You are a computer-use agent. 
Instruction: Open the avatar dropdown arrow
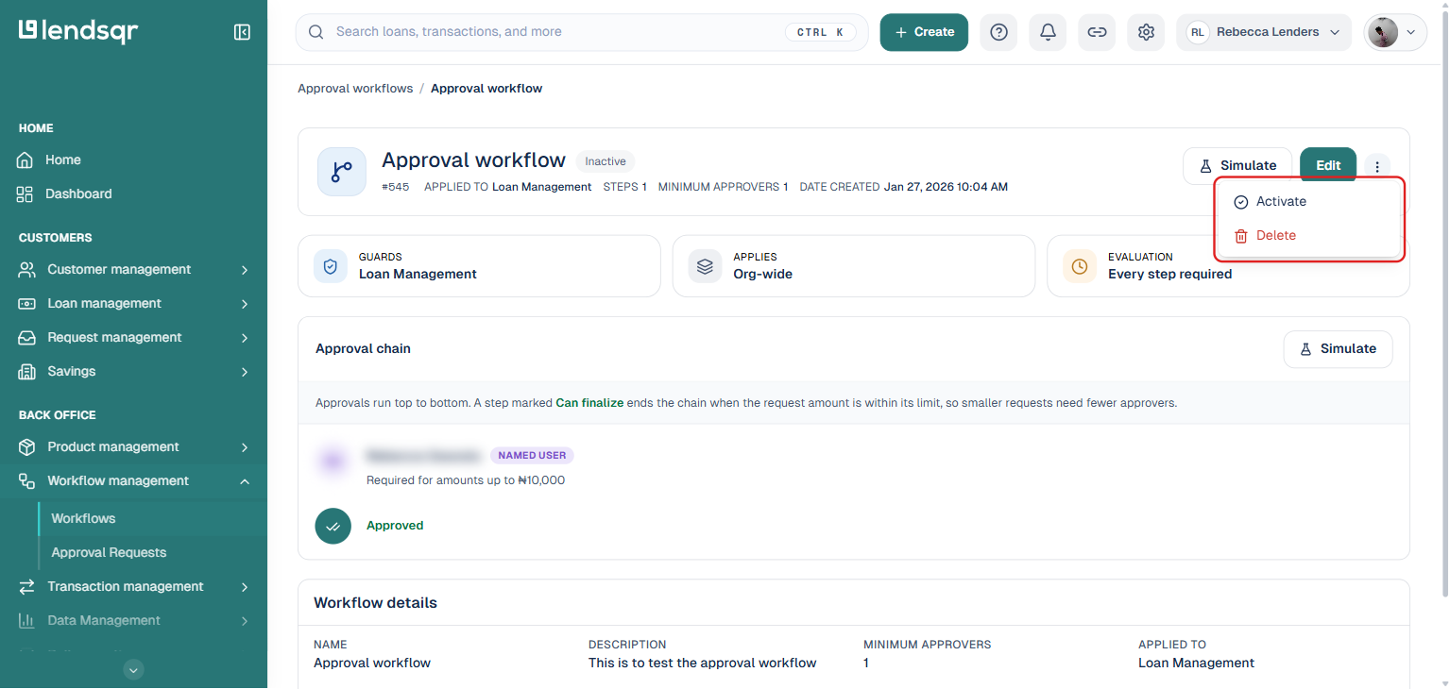tap(1411, 32)
